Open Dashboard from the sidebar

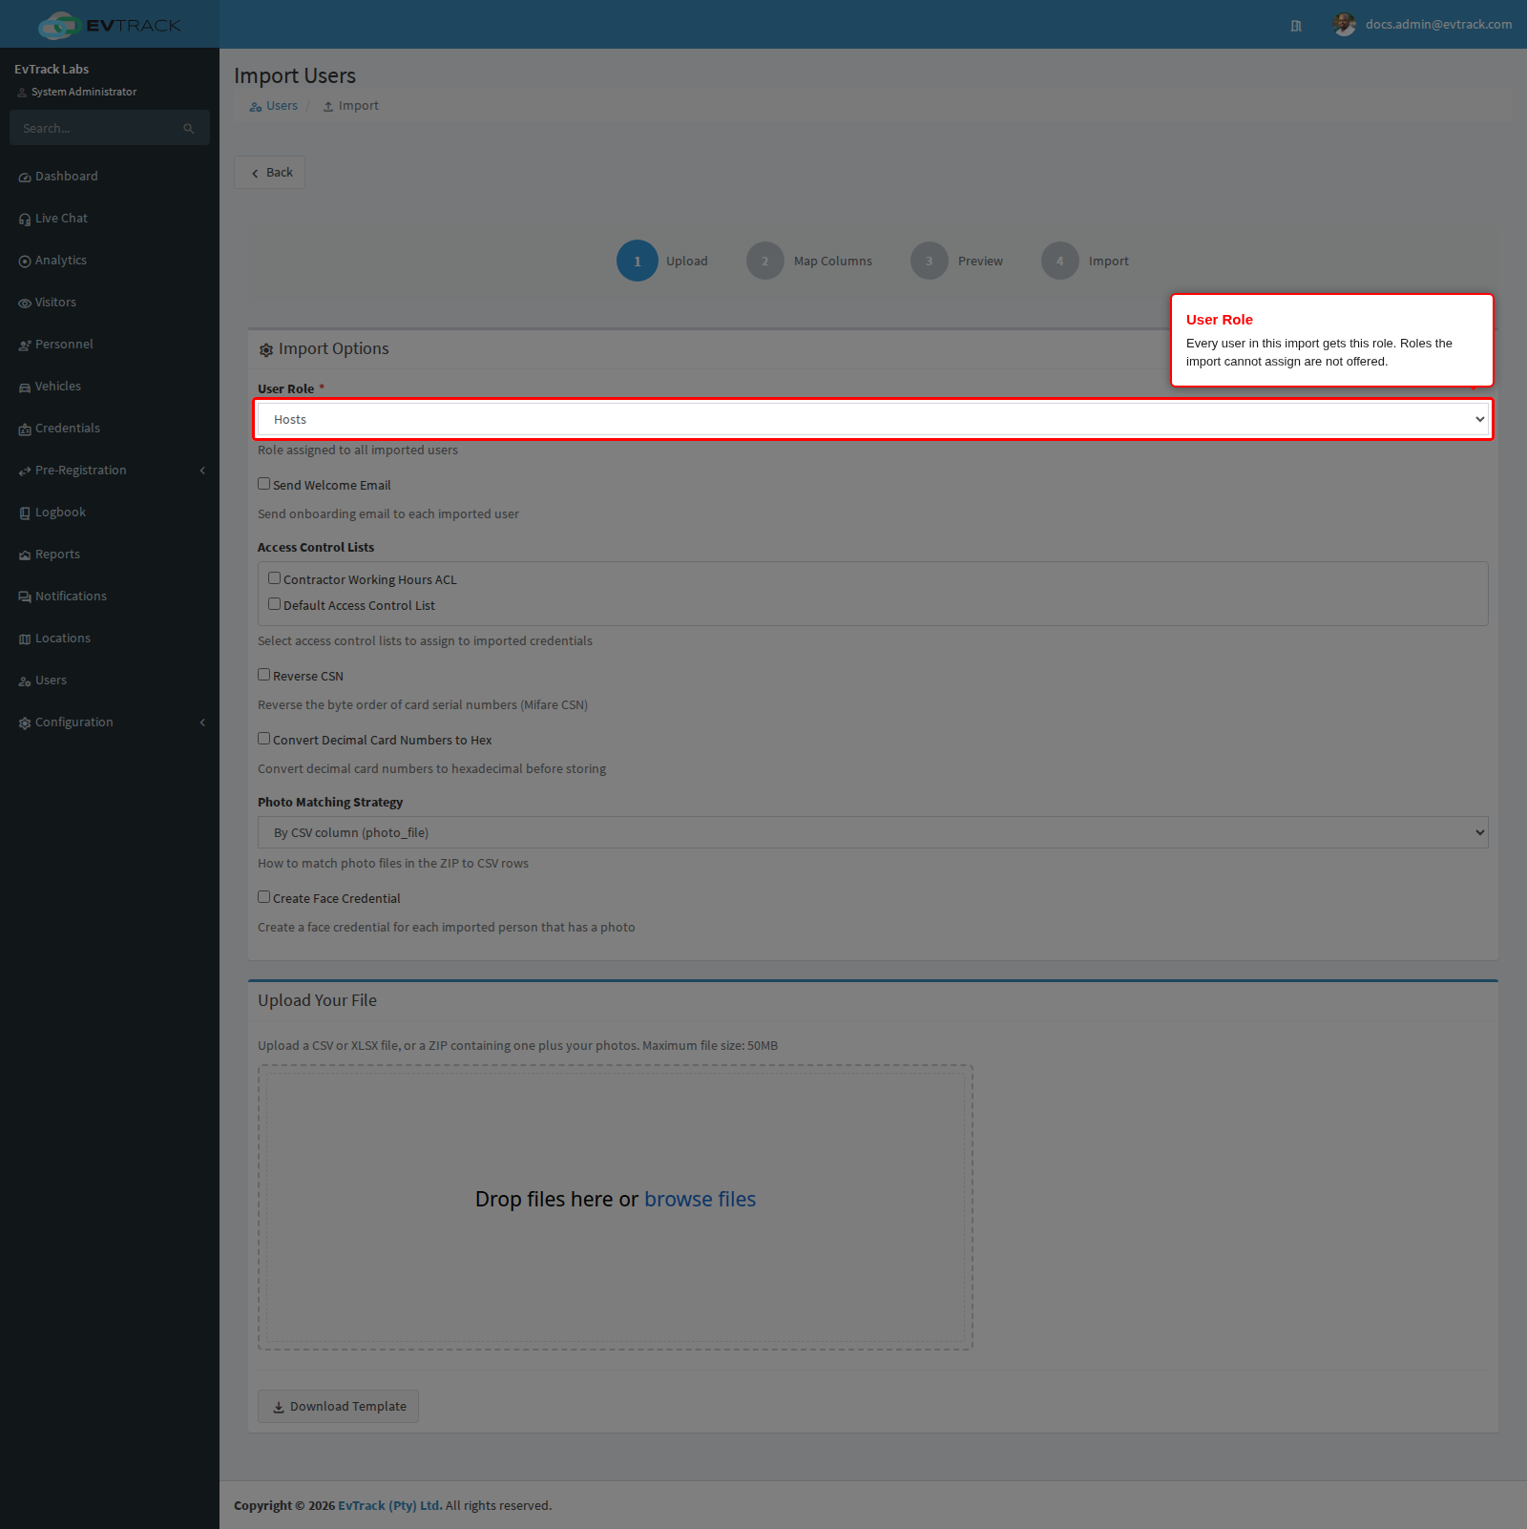point(110,177)
